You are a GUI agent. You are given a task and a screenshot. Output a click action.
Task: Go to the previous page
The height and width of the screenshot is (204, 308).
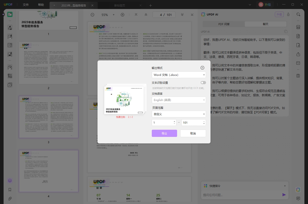point(146,15)
